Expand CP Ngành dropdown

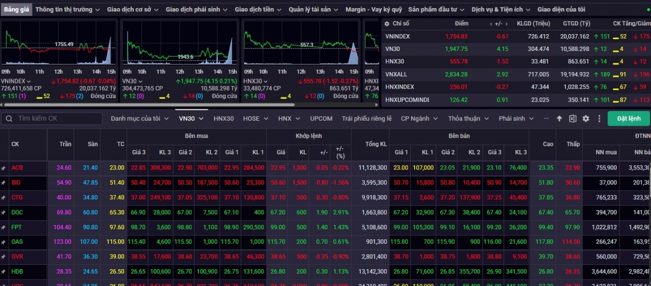[x=419, y=119]
